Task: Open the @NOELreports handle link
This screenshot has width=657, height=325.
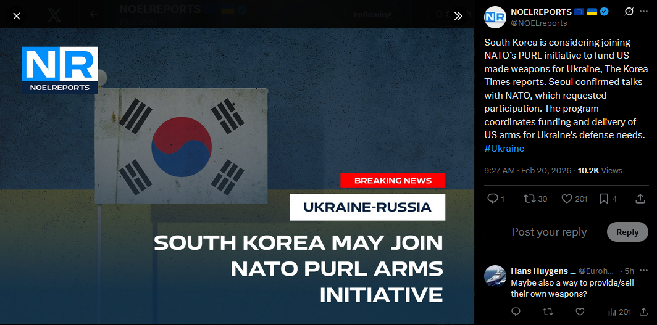Action: (539, 23)
